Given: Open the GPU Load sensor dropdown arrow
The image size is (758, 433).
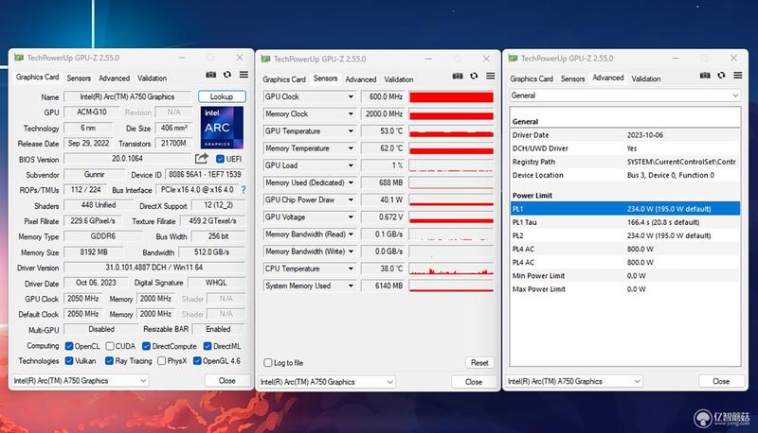Looking at the screenshot, I should (x=351, y=165).
